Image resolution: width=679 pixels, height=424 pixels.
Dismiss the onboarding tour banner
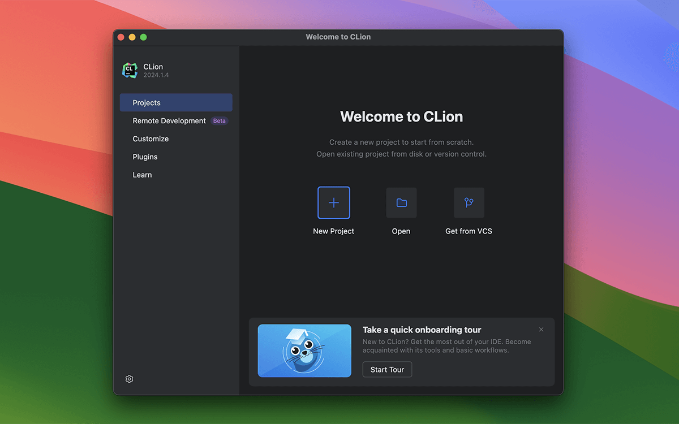tap(541, 330)
